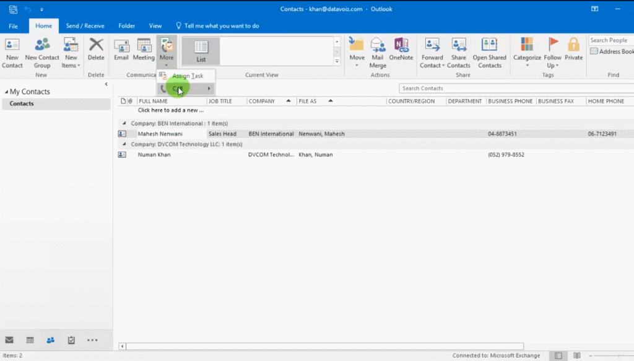Open the Forward Contact menu

coord(432,53)
